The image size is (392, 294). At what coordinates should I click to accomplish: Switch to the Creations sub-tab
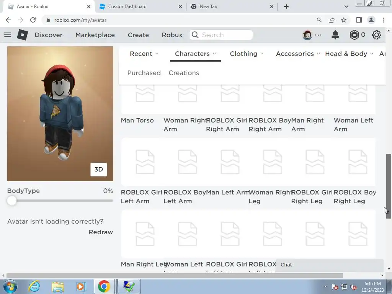tap(184, 73)
